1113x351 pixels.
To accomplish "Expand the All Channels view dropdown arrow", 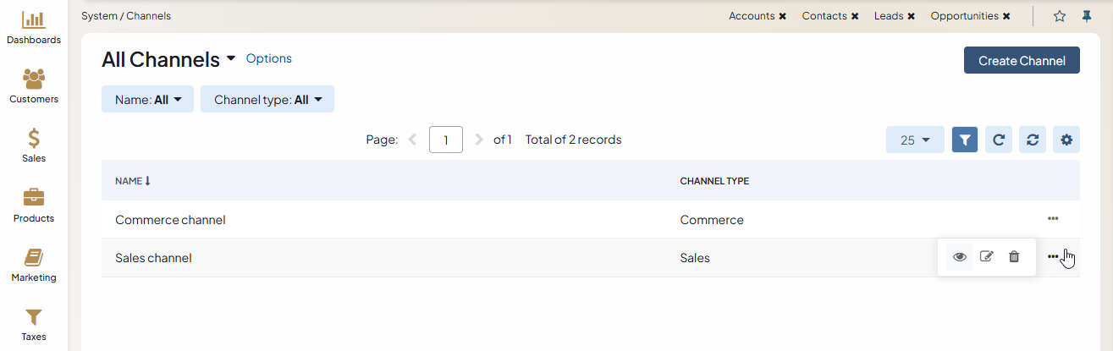I will [x=231, y=59].
